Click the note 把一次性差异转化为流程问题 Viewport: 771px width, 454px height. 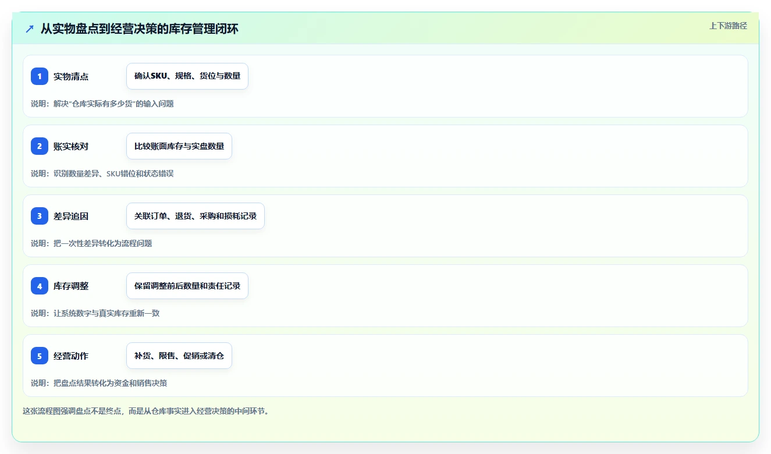point(102,243)
